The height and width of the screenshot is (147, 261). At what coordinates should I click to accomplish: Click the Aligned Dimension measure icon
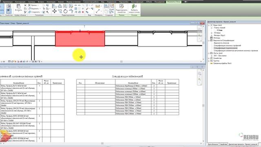click(x=98, y=6)
